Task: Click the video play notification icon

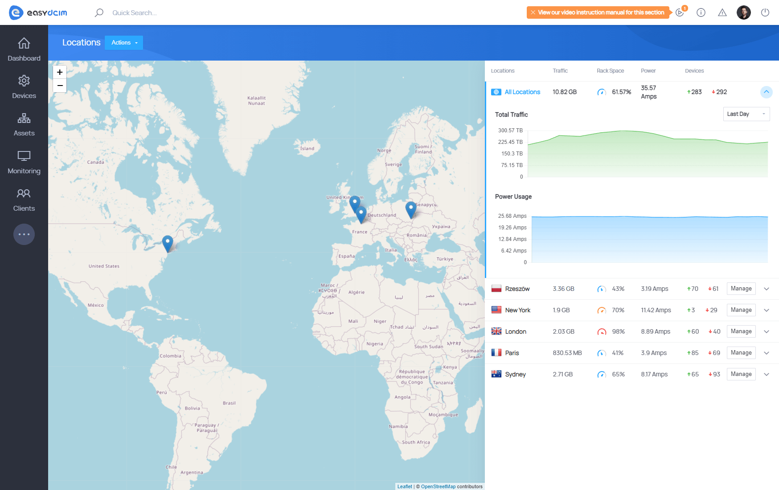Action: click(680, 12)
